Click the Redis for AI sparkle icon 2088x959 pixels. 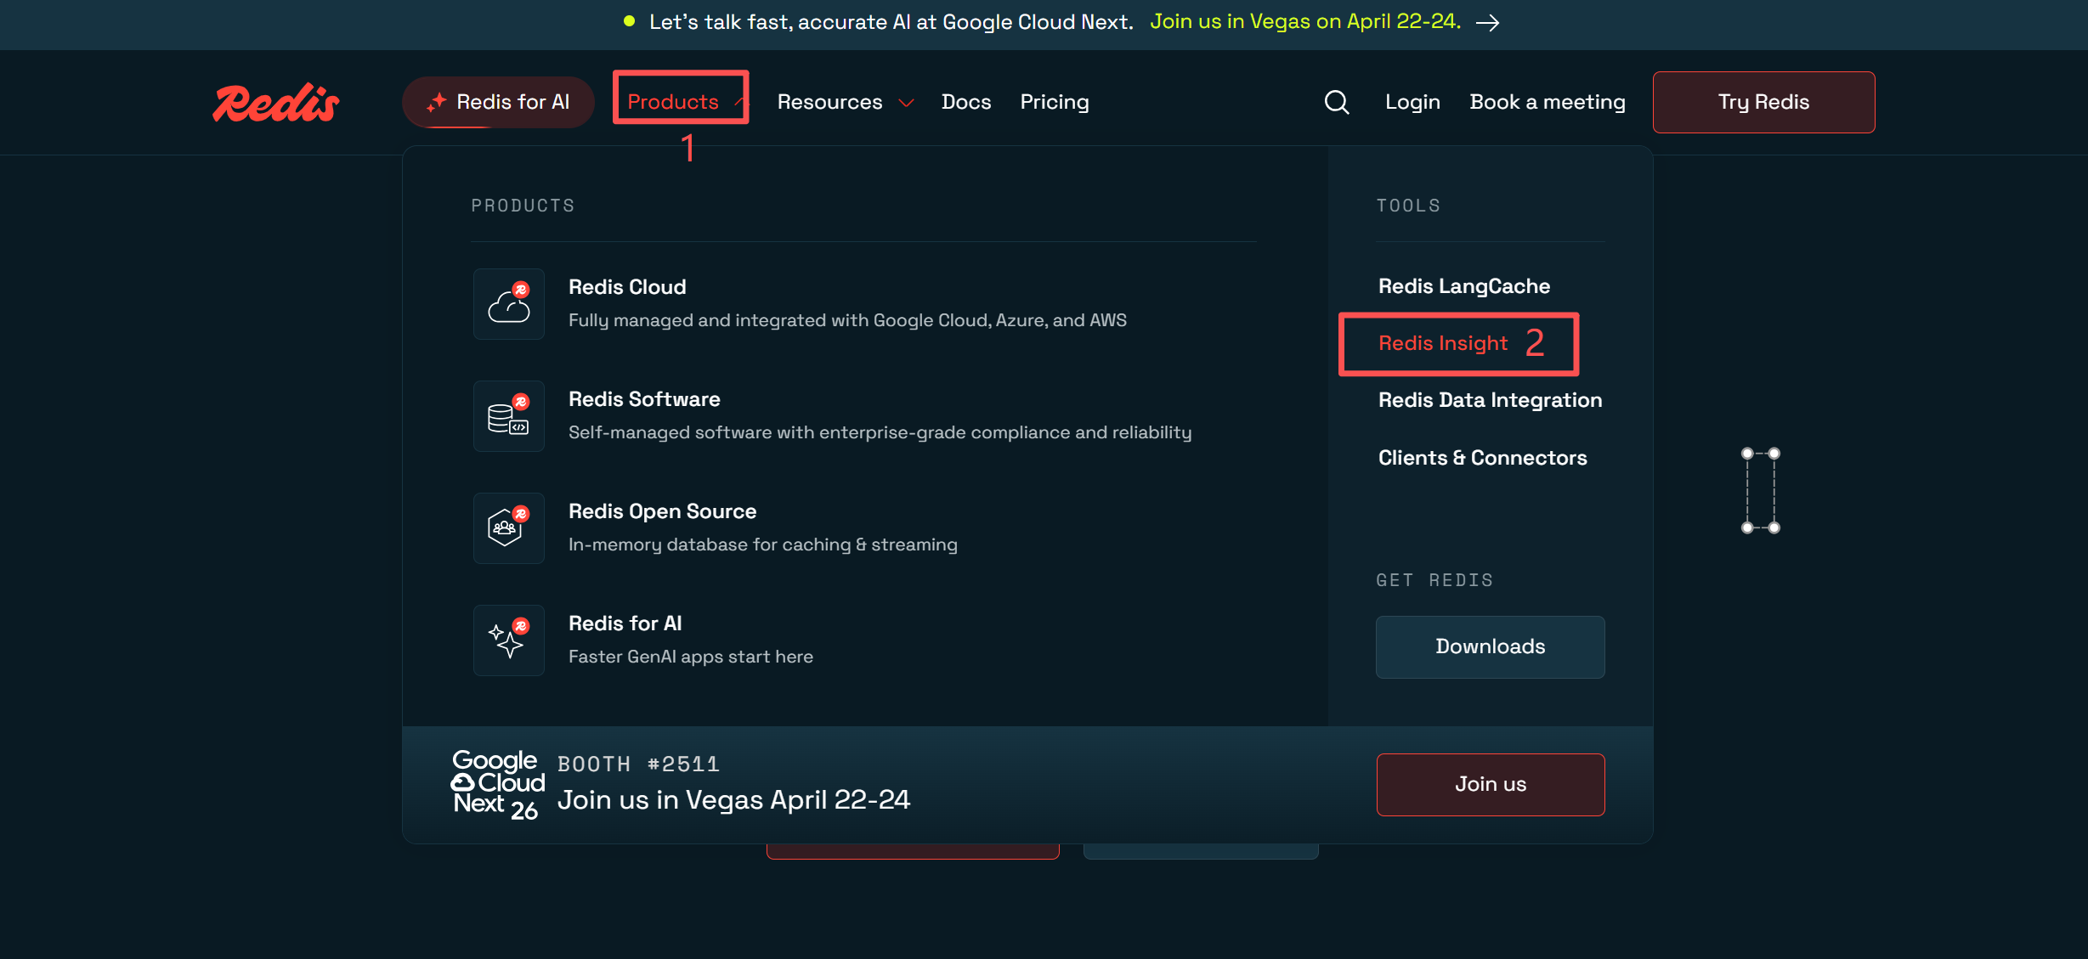point(508,640)
